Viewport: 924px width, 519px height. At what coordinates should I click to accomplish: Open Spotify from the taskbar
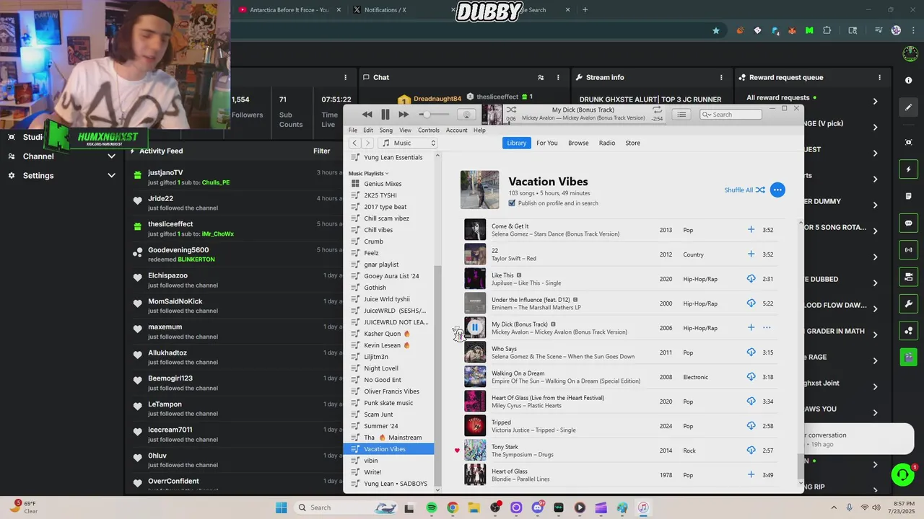tap(432, 507)
